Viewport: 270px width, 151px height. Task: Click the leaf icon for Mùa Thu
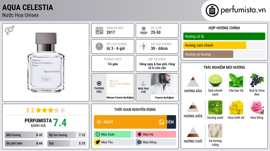[x=98, y=142]
